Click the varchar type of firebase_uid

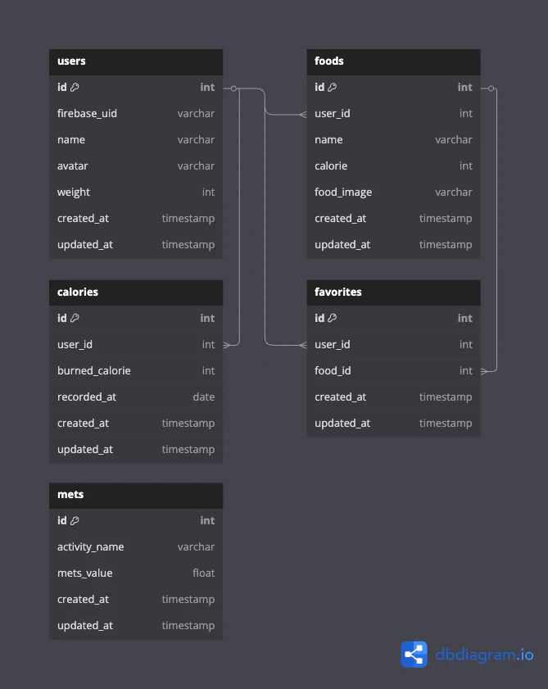click(x=196, y=114)
